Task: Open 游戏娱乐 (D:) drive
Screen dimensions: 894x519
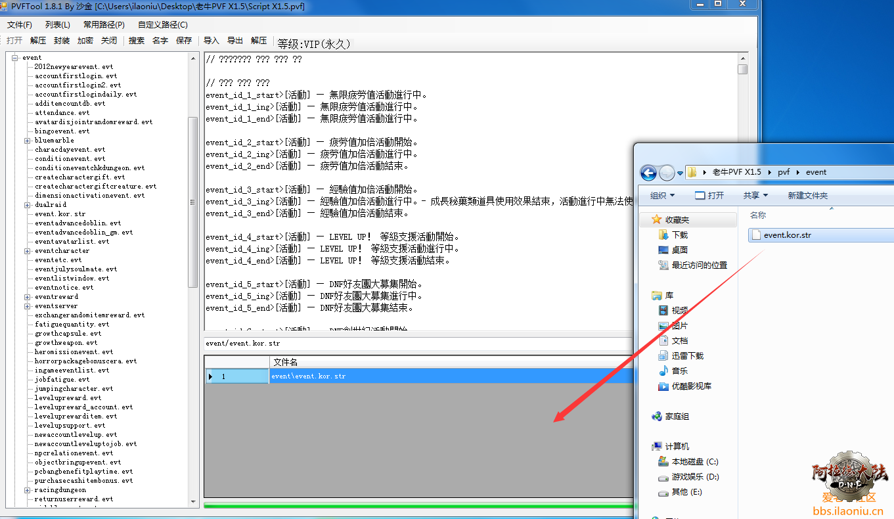Action: tap(695, 477)
